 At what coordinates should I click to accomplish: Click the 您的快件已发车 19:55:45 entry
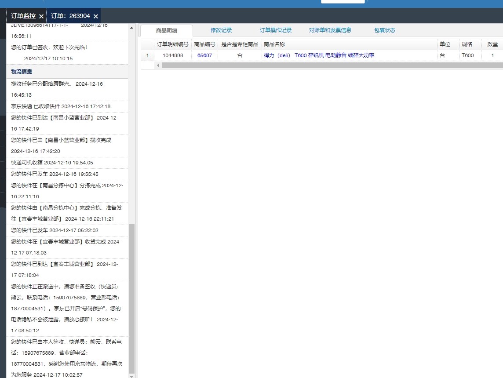[x=67, y=174]
